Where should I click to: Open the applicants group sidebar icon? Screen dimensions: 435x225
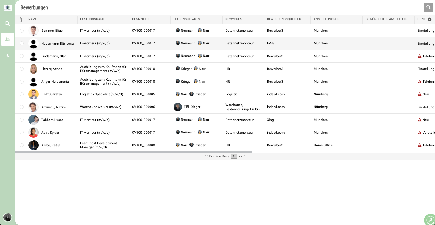[7, 39]
